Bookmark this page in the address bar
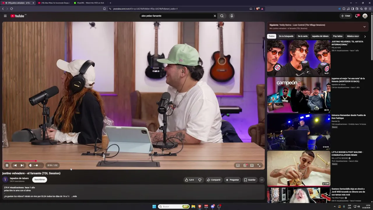This screenshot has width=373, height=210. [104, 9]
